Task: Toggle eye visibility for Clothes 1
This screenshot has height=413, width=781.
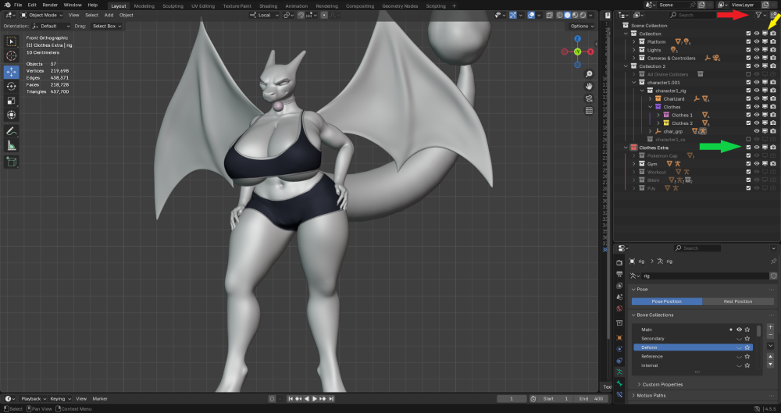Action: click(757, 115)
